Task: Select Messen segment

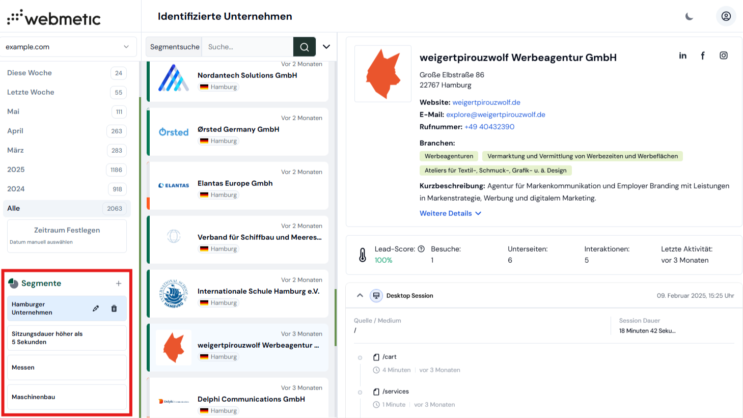Action: click(67, 368)
